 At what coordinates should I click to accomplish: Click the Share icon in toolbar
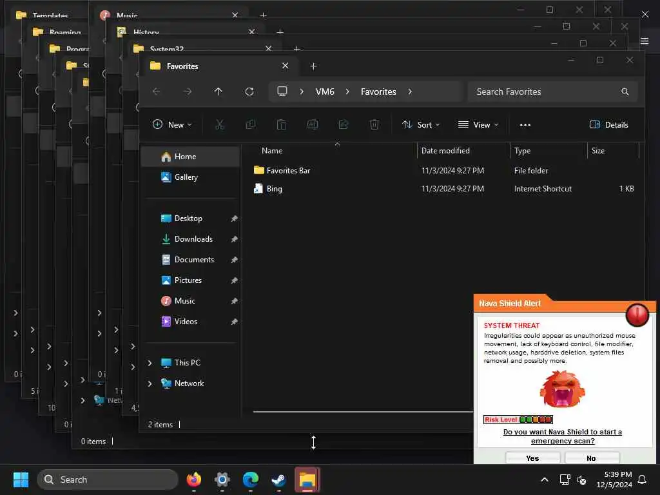[344, 124]
